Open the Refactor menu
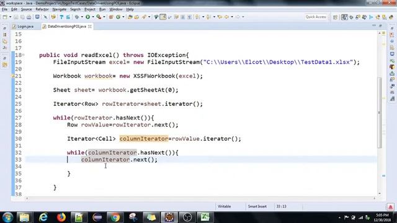This screenshot has height=223, width=397. 42,9
